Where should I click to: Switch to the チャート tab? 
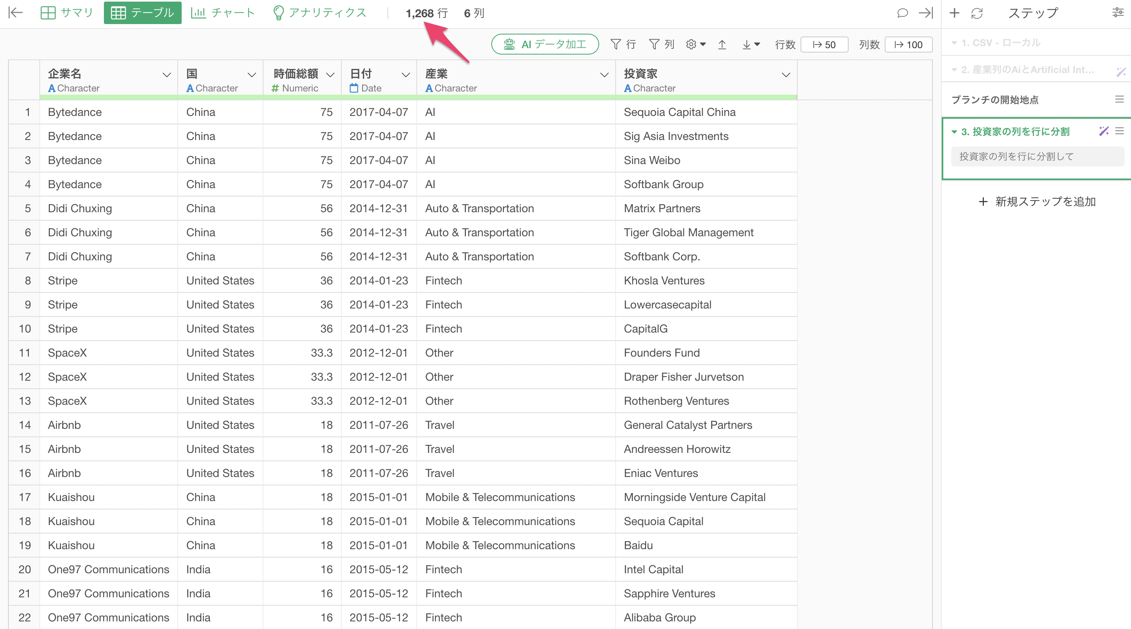pos(223,13)
